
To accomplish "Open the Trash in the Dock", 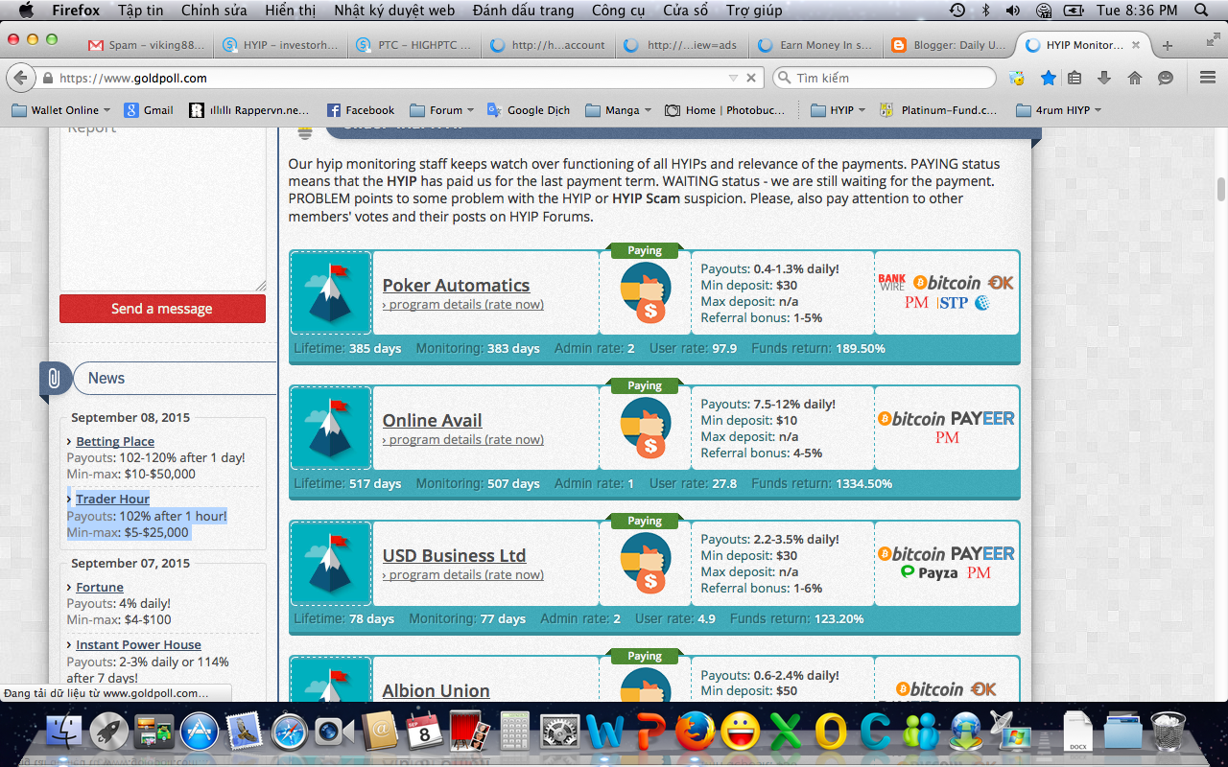I will click(x=1169, y=732).
